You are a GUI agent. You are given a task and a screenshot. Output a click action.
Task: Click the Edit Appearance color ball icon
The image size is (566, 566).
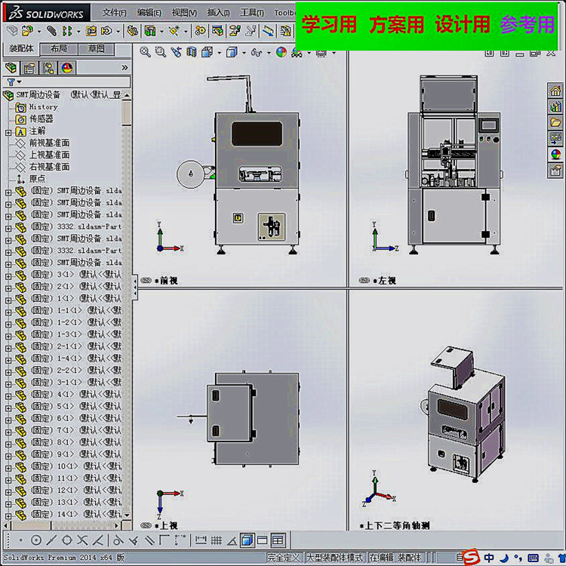pyautogui.click(x=281, y=52)
